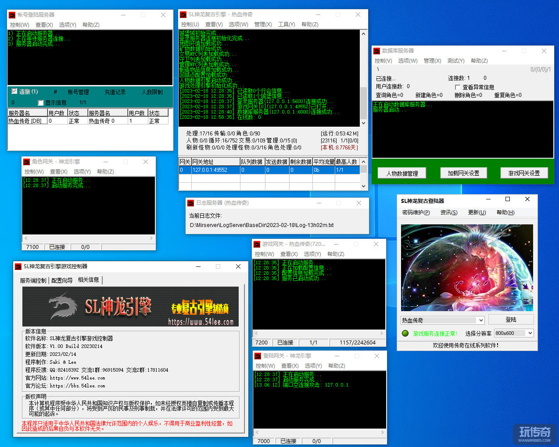Screen dimensions: 559x447
Task: Open 控制(W) menu in 角色网关 window
Action: click(34, 172)
